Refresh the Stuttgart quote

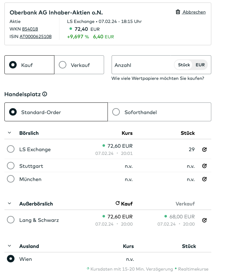pos(204,166)
